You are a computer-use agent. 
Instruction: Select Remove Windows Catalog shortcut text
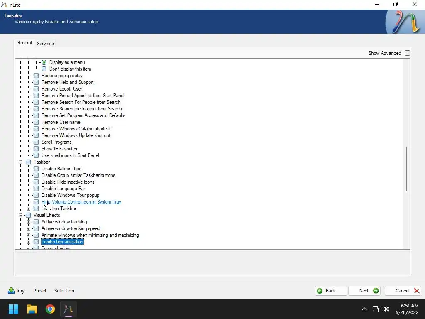[x=76, y=129]
